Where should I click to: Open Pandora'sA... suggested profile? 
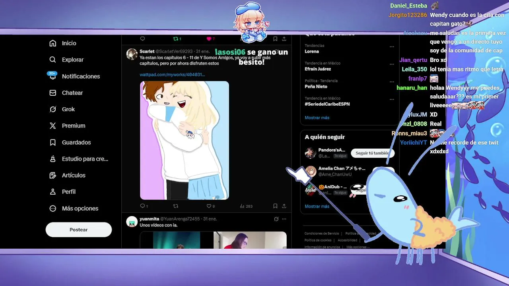click(332, 150)
